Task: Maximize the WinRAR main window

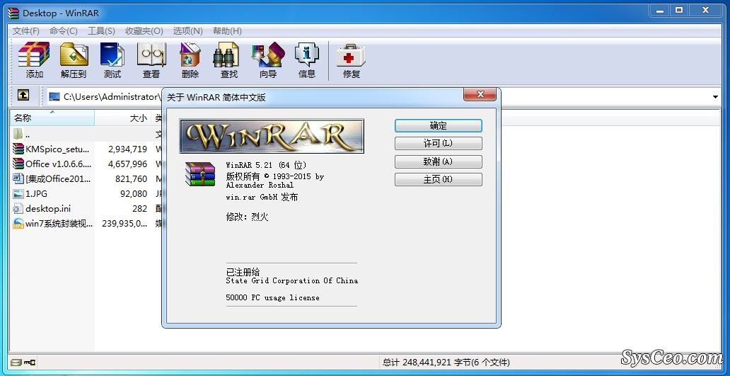Action: click(679, 10)
